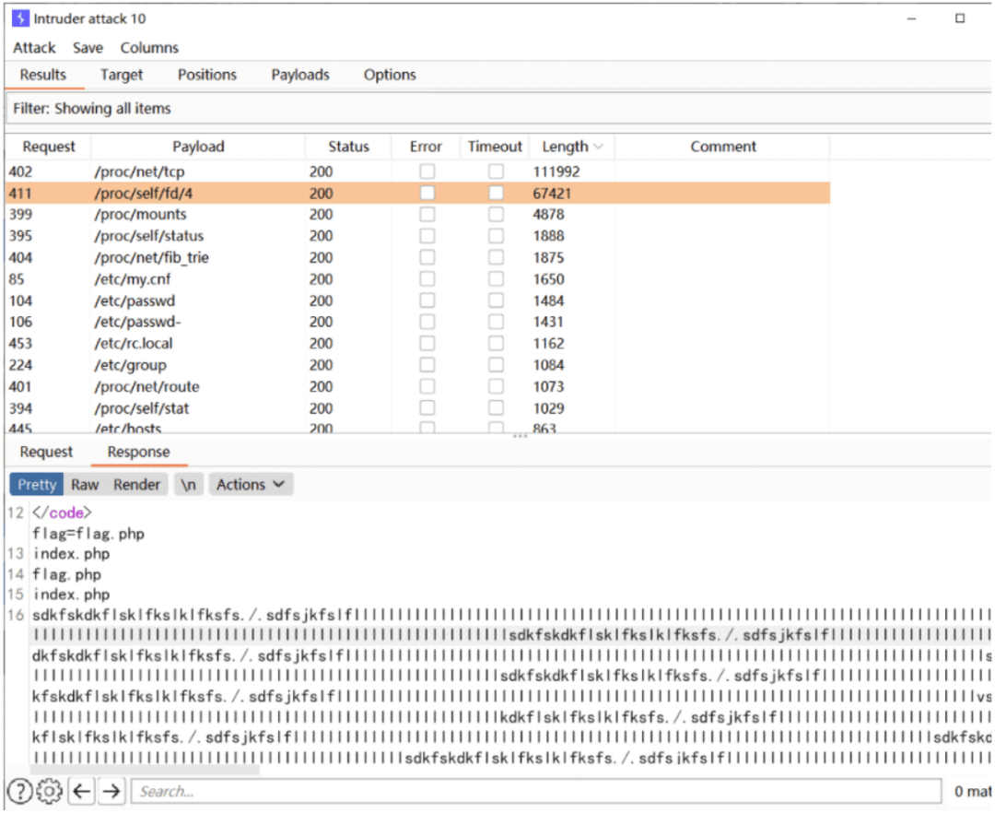Sort by the Comment column header
This screenshot has width=995, height=813.
click(723, 147)
